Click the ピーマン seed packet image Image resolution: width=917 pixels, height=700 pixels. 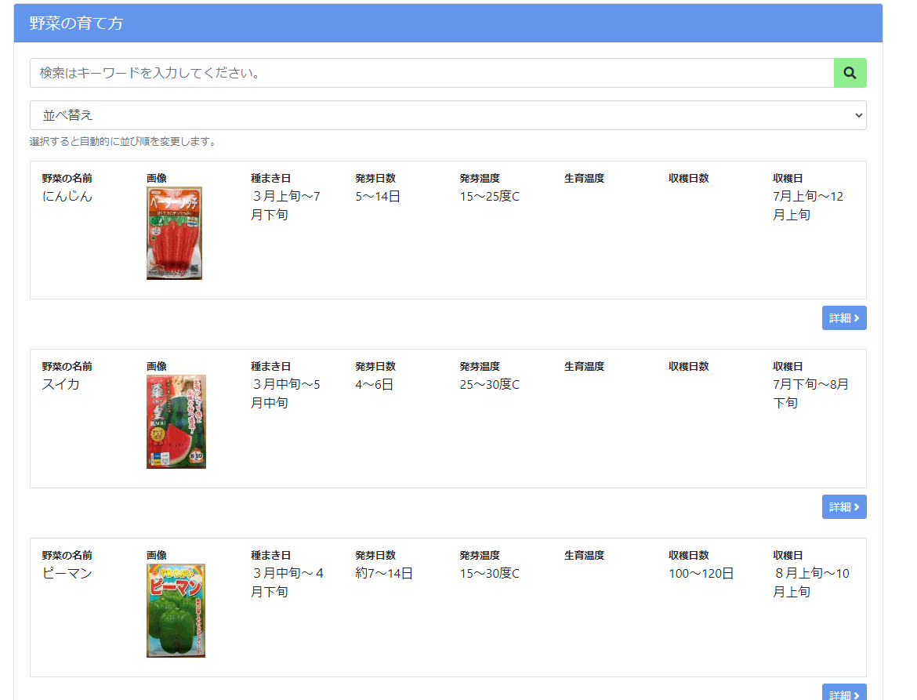coord(176,611)
